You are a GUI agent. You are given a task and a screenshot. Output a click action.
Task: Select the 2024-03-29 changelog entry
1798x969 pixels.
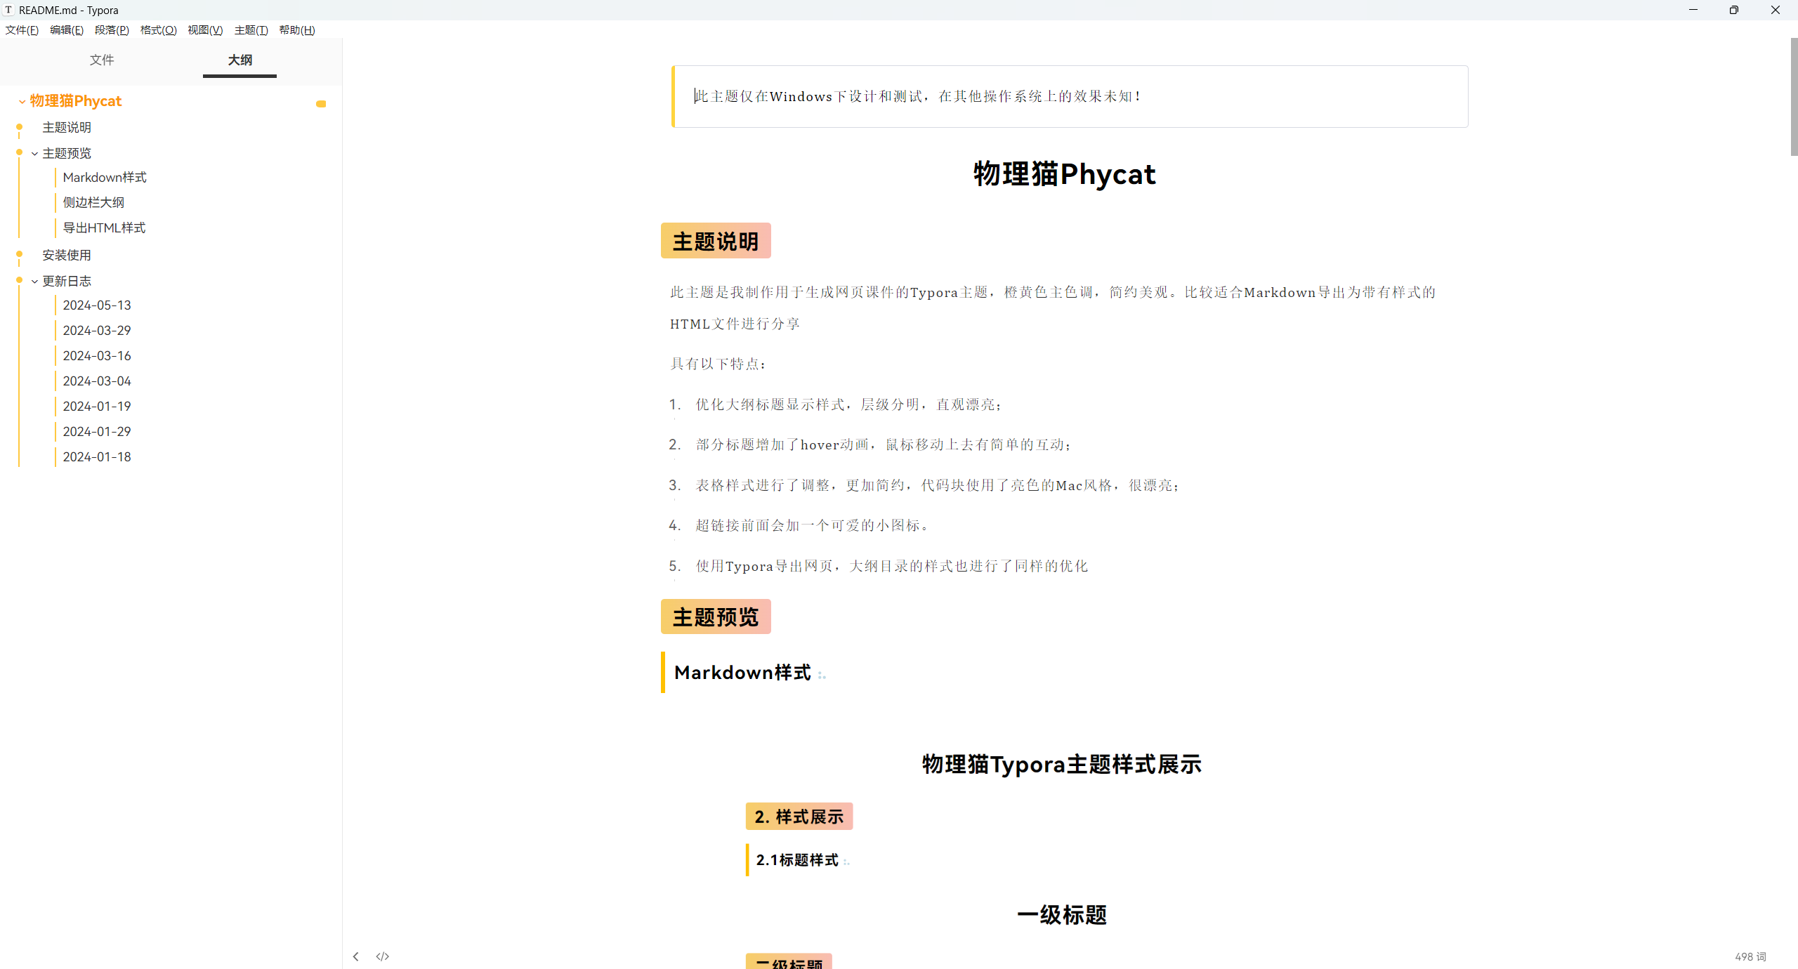click(x=97, y=331)
